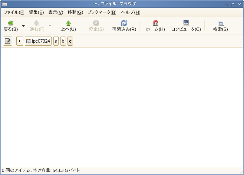Navigate to folder b in path bar

(63, 41)
